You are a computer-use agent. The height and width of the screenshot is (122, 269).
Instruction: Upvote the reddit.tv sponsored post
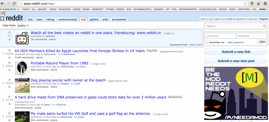(9, 32)
